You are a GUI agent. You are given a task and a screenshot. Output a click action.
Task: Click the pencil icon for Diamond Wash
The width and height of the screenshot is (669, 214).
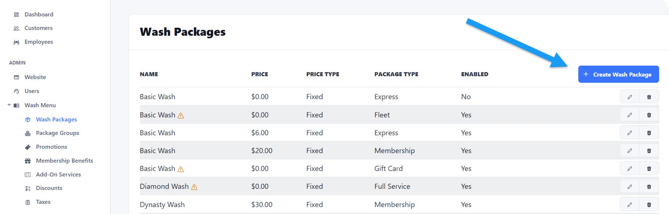630,187
